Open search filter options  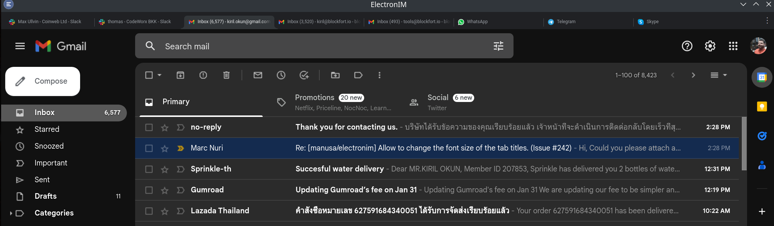(x=498, y=46)
